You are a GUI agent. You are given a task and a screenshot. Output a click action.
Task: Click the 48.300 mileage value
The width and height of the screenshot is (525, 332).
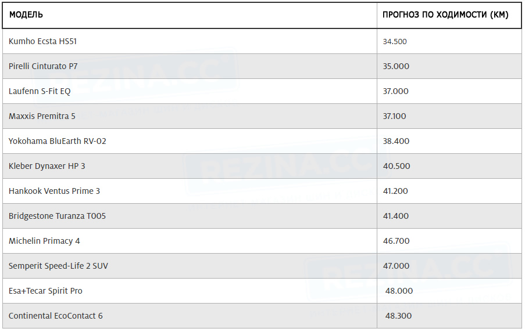[398, 316]
